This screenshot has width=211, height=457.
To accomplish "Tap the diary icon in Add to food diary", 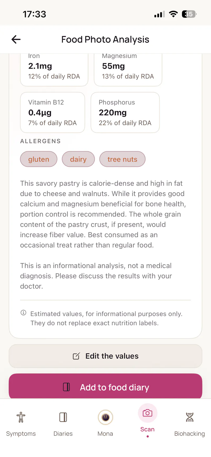I will point(66,387).
